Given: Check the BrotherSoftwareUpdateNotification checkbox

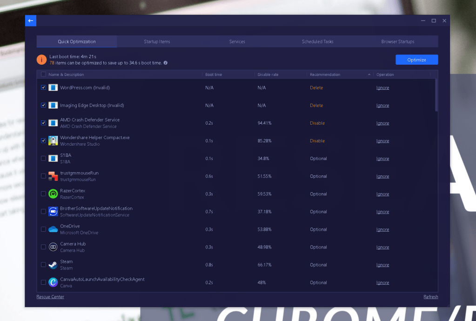Looking at the screenshot, I should coord(43,212).
